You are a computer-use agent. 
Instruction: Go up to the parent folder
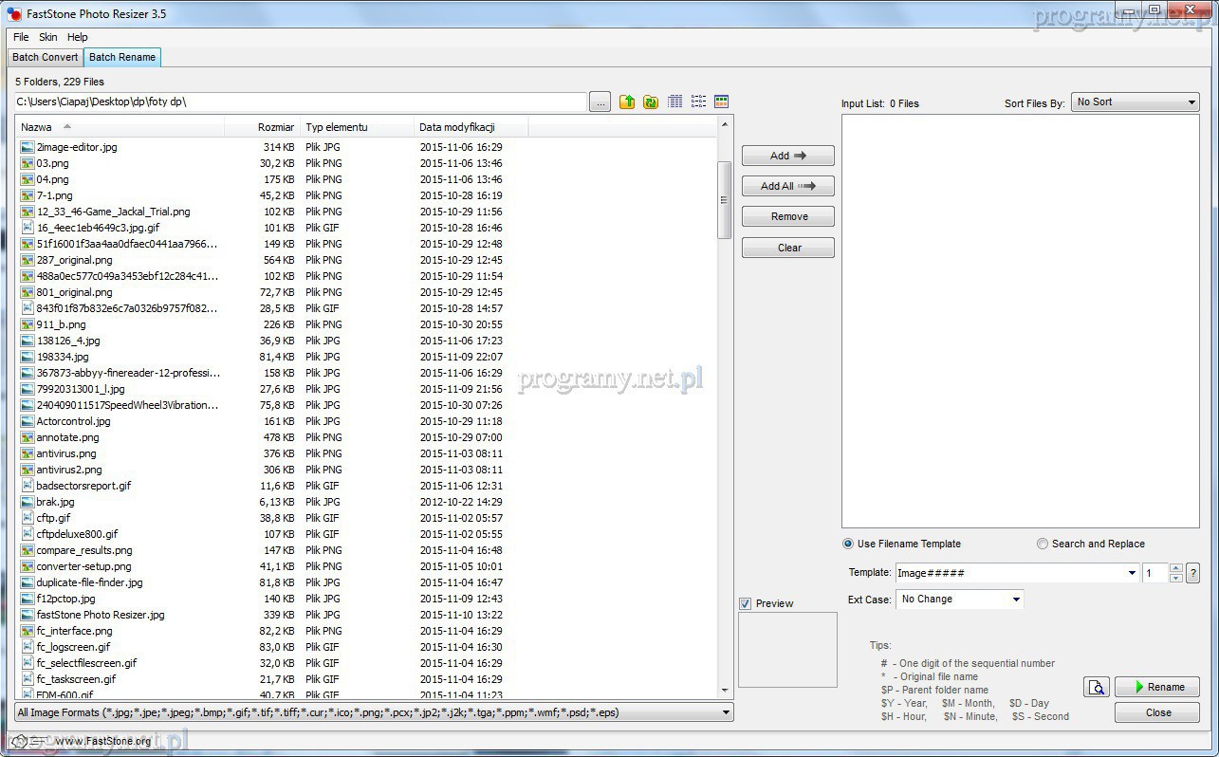pyautogui.click(x=627, y=102)
